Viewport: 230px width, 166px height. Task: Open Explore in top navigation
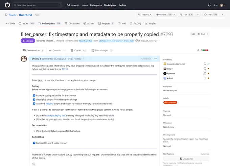click(x=122, y=5)
